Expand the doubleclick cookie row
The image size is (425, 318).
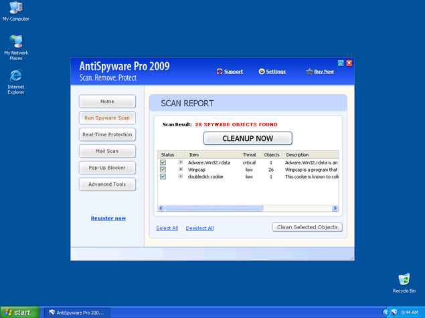point(181,177)
